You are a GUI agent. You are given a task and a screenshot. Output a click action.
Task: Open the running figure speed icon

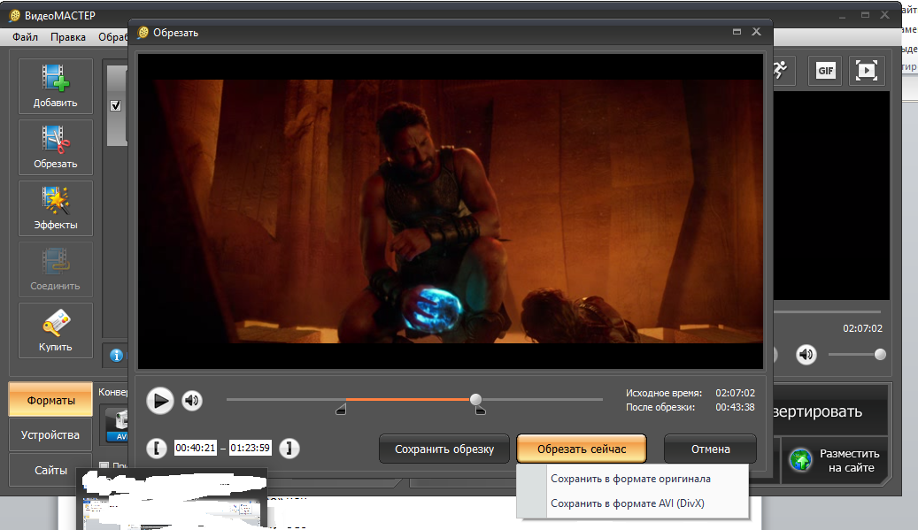coord(780,70)
